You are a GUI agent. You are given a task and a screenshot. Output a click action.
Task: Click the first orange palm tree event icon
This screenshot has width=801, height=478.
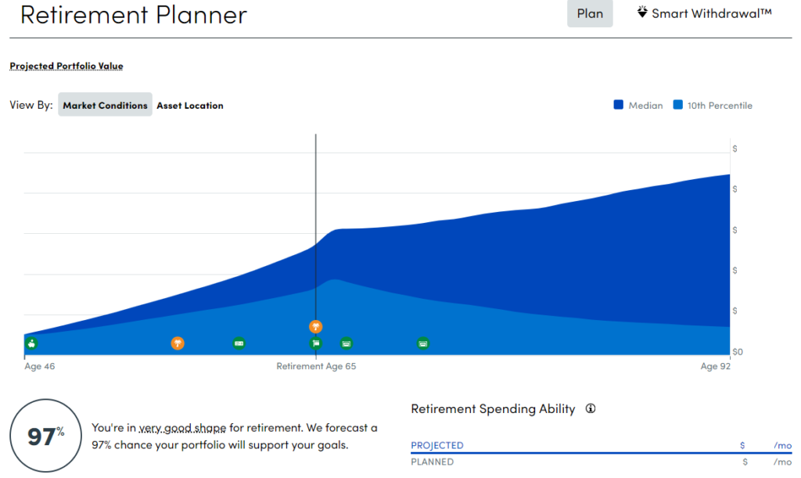point(178,343)
